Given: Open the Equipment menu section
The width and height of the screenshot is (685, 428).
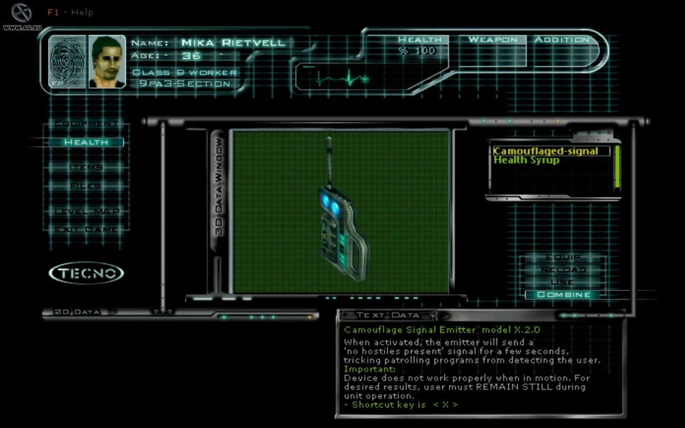Looking at the screenshot, I should coord(86,124).
